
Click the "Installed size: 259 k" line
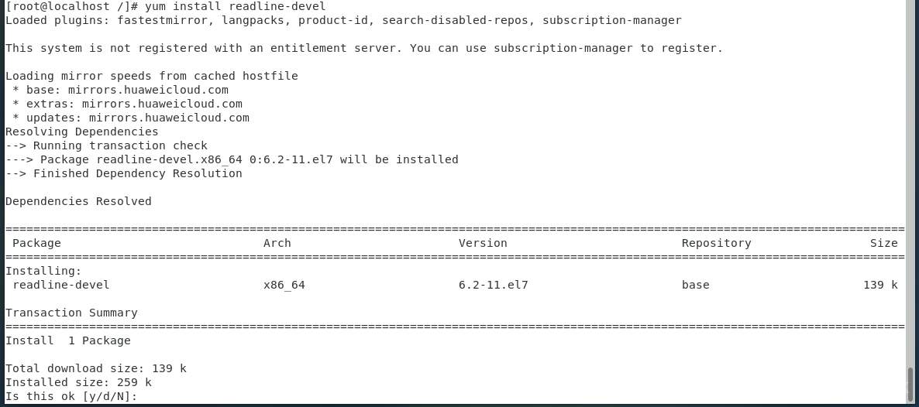tap(78, 382)
